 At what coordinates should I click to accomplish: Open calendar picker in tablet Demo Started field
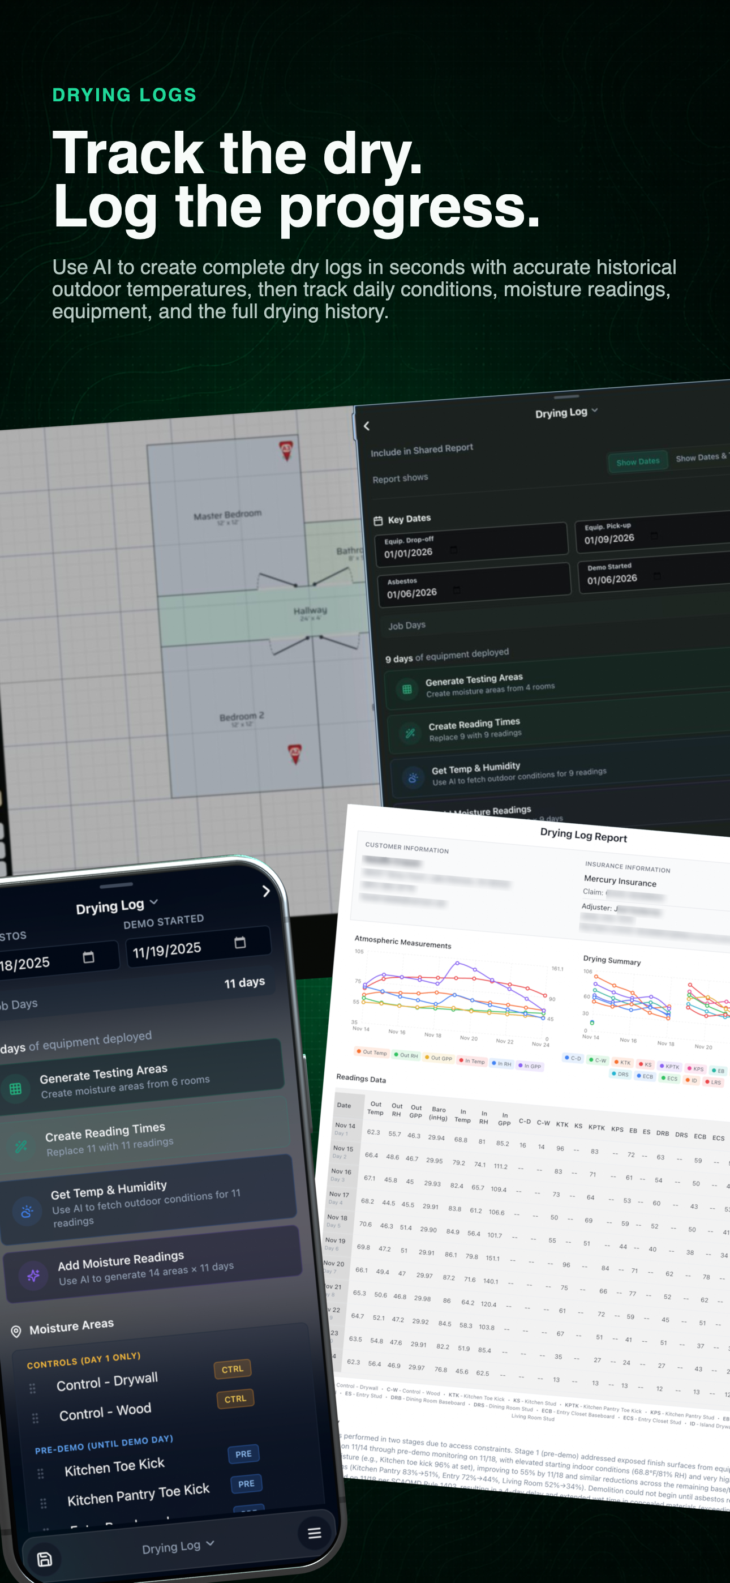657,576
